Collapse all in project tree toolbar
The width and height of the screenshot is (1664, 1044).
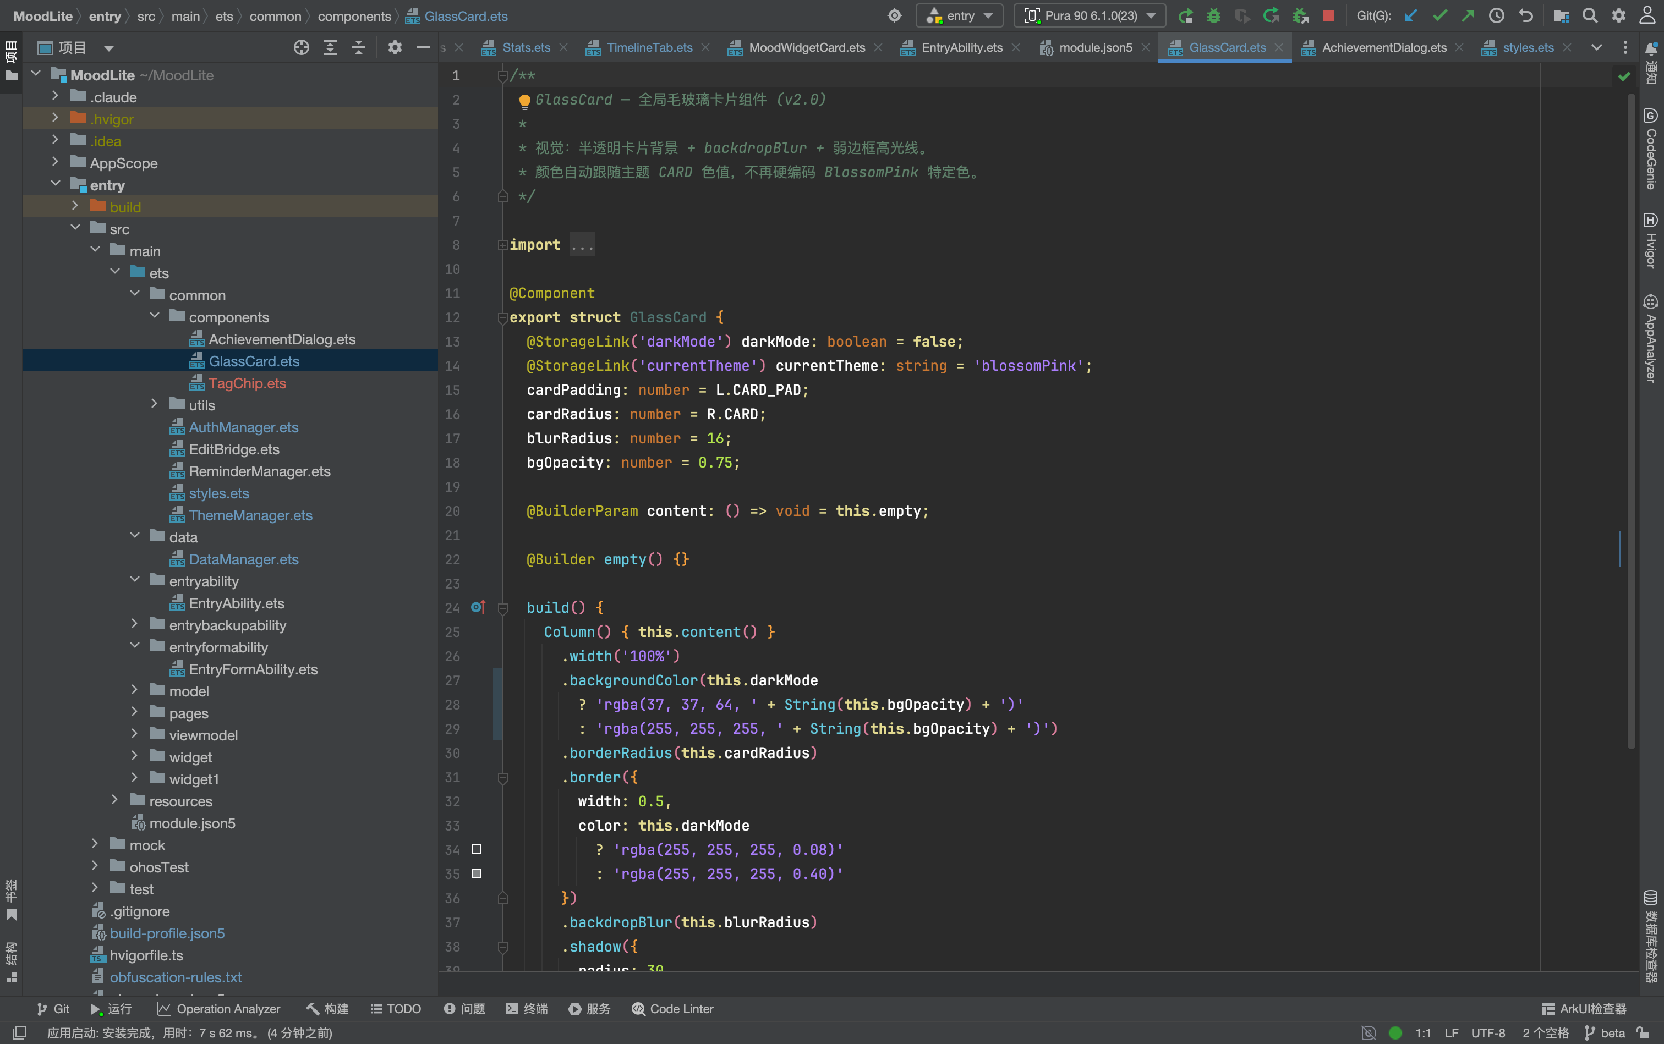click(358, 47)
